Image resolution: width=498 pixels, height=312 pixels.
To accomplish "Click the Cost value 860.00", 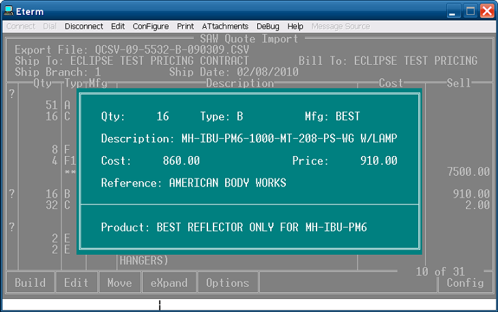I will point(181,161).
